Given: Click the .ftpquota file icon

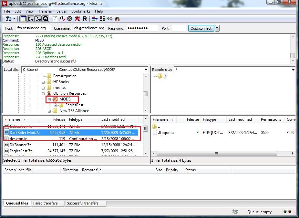Looking at the screenshot, I should pyautogui.click(x=155, y=133).
